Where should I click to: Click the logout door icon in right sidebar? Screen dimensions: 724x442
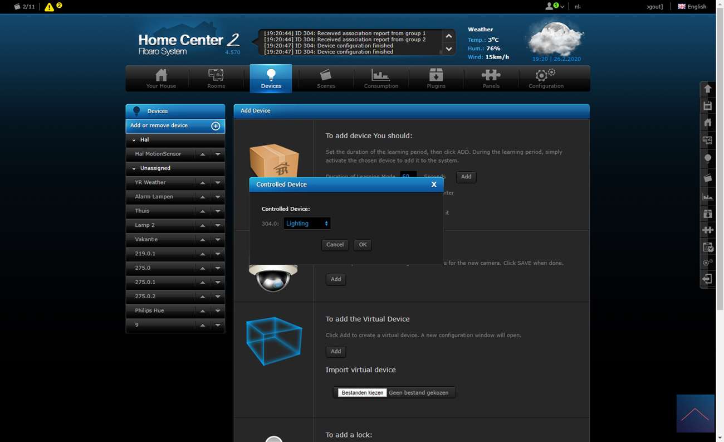[x=707, y=279]
